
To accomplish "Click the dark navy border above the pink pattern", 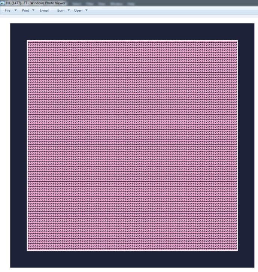I will [132, 31].
